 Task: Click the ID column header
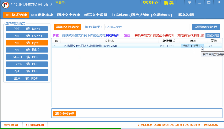coord(56,41)
